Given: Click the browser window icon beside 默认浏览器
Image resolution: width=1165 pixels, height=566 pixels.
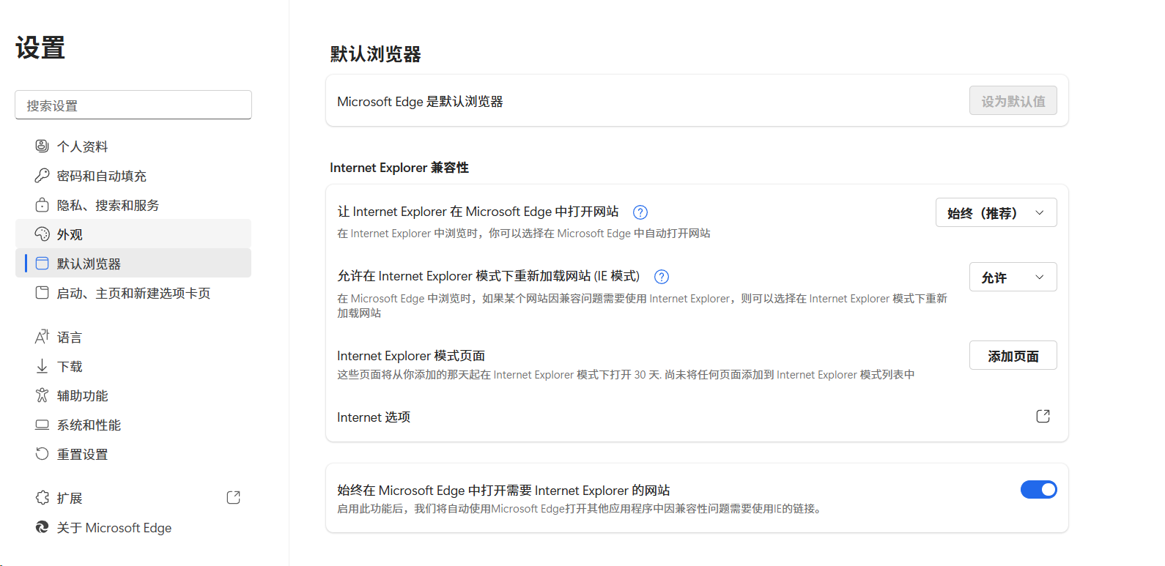Looking at the screenshot, I should [42, 263].
